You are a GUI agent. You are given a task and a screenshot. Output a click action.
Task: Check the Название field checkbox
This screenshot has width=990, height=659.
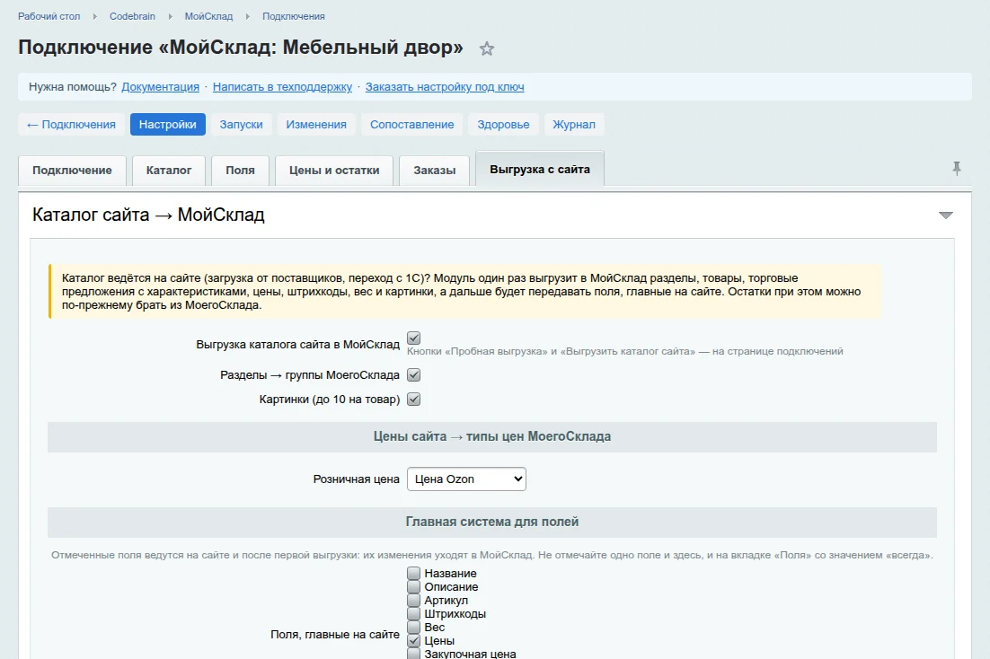[413, 573]
